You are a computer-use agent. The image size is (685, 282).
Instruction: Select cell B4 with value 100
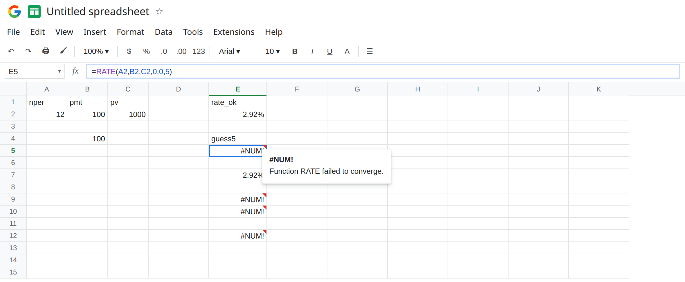pos(87,139)
